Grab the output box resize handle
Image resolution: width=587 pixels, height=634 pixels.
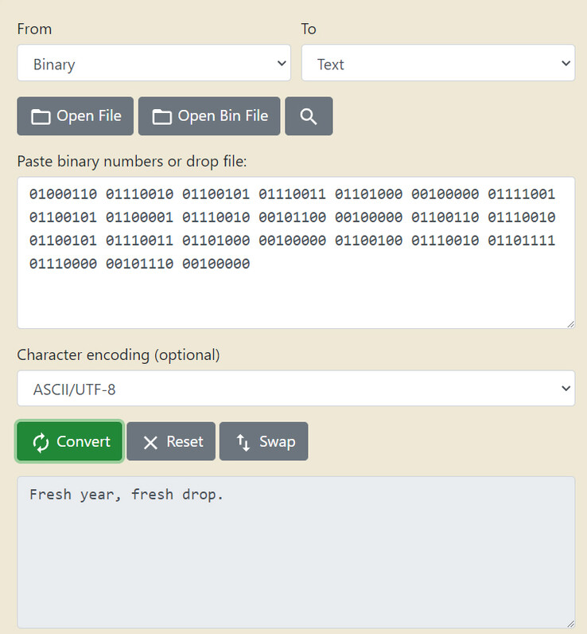tap(570, 623)
